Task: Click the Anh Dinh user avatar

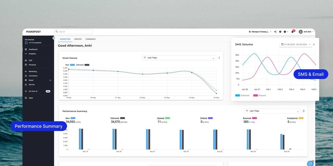Action: pyautogui.click(x=300, y=32)
